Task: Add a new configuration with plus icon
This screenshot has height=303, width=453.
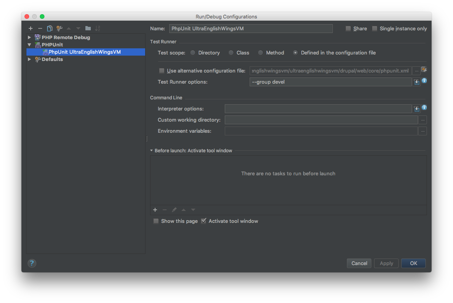Action: pyautogui.click(x=31, y=28)
